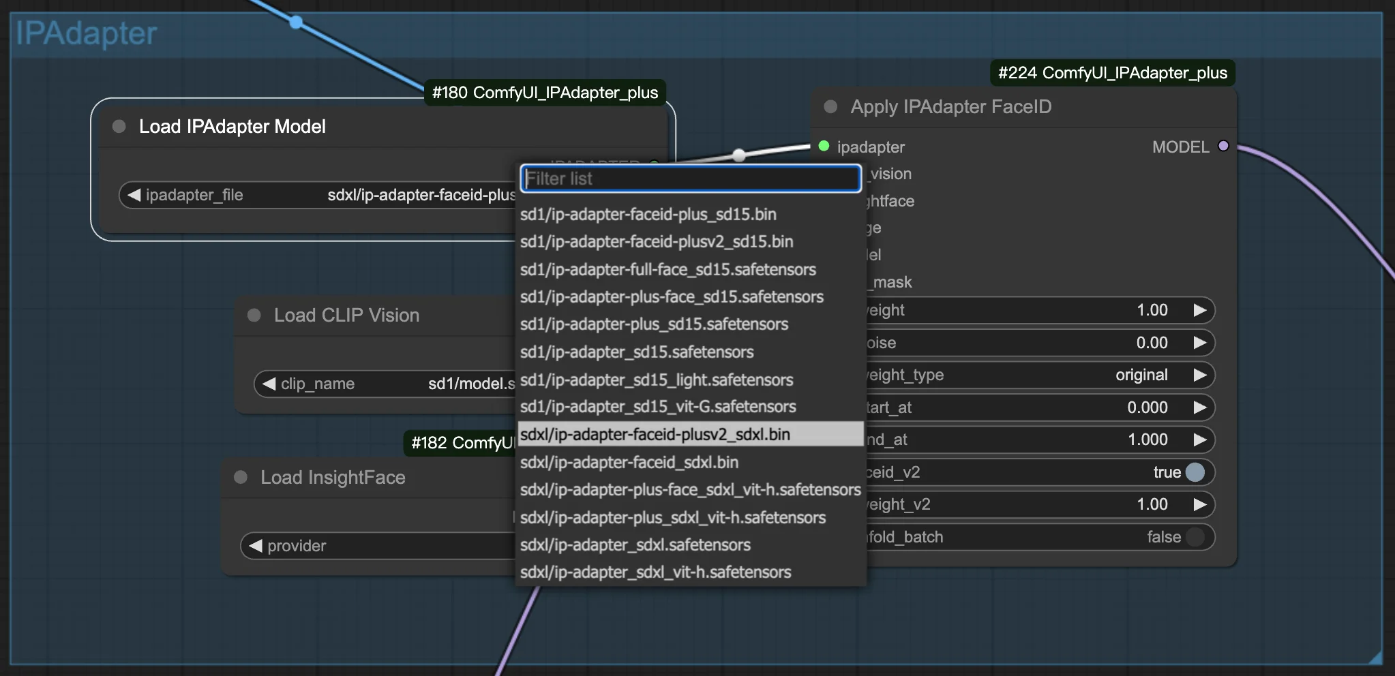Viewport: 1395px width, 676px height.
Task: Click the #224 ComfyUI_IPAdapter_plus badge
Action: [x=1113, y=73]
